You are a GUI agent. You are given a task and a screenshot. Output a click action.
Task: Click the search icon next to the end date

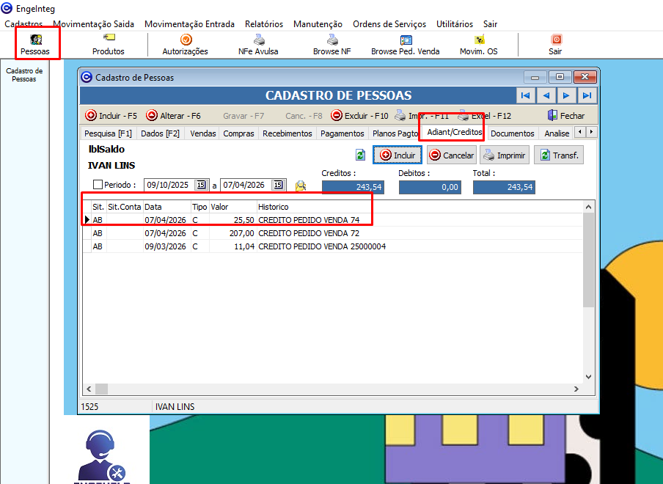[x=300, y=186]
